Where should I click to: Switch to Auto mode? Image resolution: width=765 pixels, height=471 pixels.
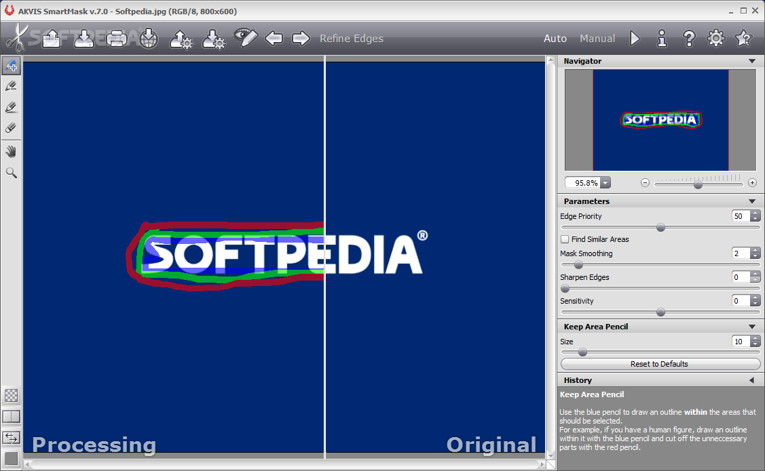555,39
